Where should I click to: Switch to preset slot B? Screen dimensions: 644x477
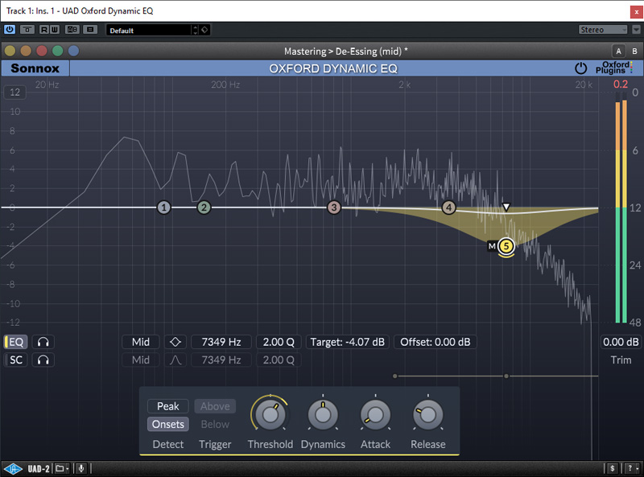coord(634,51)
